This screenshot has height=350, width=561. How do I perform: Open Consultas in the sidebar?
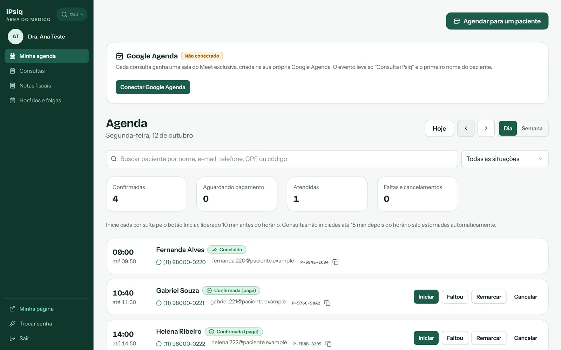click(x=47, y=71)
